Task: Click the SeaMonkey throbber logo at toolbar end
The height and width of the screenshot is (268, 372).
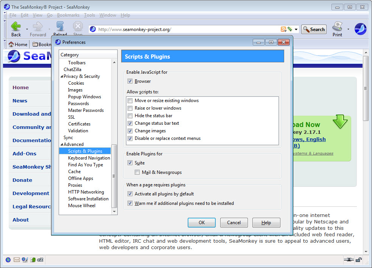Action: (x=360, y=29)
